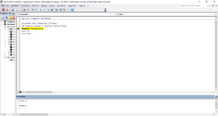This screenshot has width=218, height=116.
Task: Click View Code icon in Project panel
Action: click(2, 18)
